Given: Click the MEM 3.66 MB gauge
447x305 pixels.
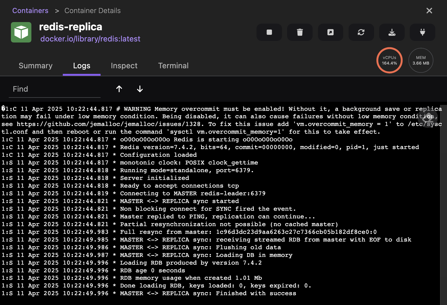Looking at the screenshot, I should pyautogui.click(x=421, y=60).
